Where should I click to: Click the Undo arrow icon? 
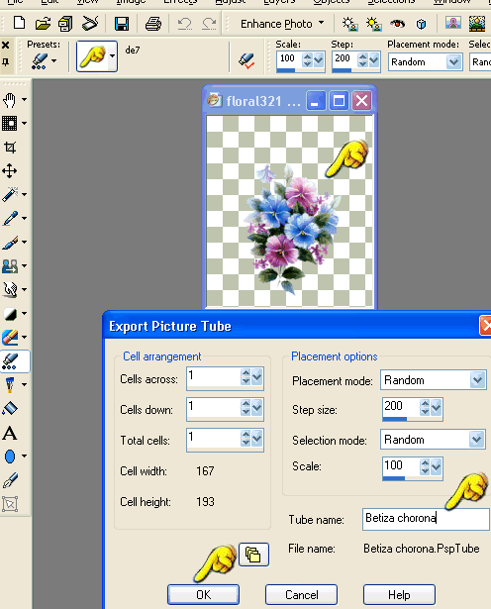coord(184,24)
